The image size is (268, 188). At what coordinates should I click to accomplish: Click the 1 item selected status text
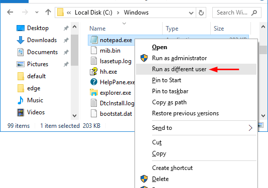pyautogui.click(x=60, y=126)
